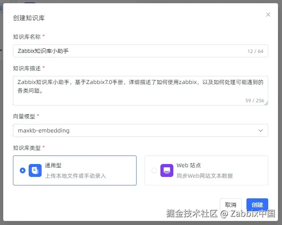Viewport: 282px width, 225px height.
Task: Click the purple Web 站点 monitor icon
Action: [x=167, y=170]
